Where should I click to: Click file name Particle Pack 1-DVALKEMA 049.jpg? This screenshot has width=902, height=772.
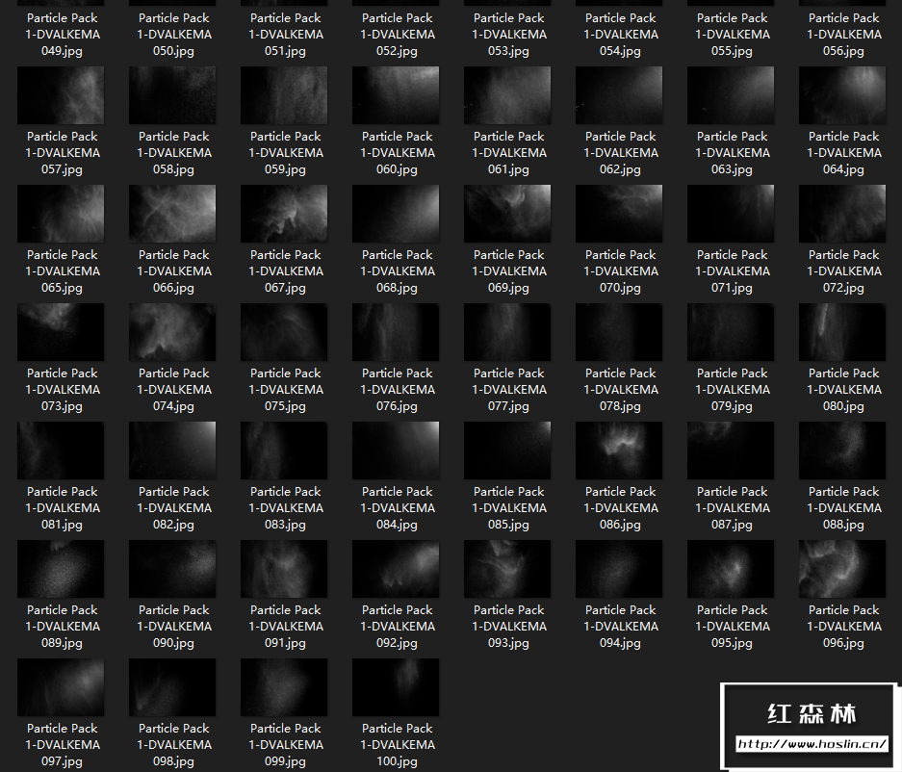(63, 35)
